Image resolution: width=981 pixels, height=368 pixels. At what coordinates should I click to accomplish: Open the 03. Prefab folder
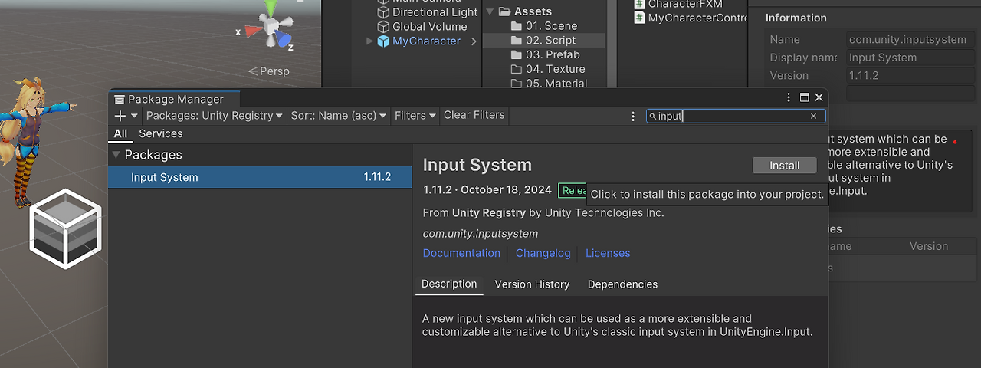click(553, 55)
